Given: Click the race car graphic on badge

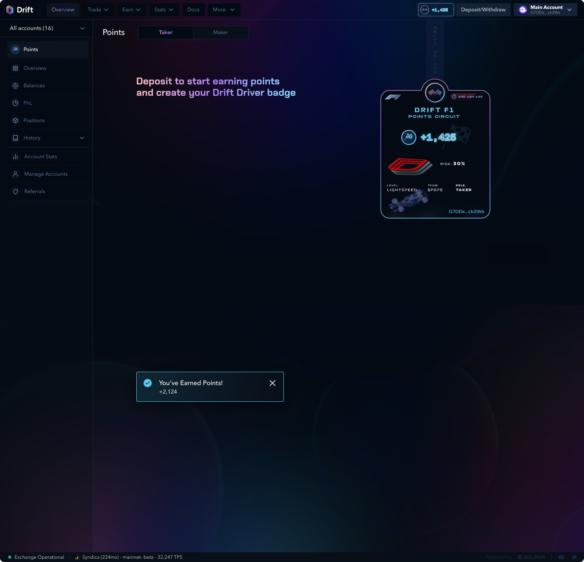Looking at the screenshot, I should pyautogui.click(x=408, y=201).
